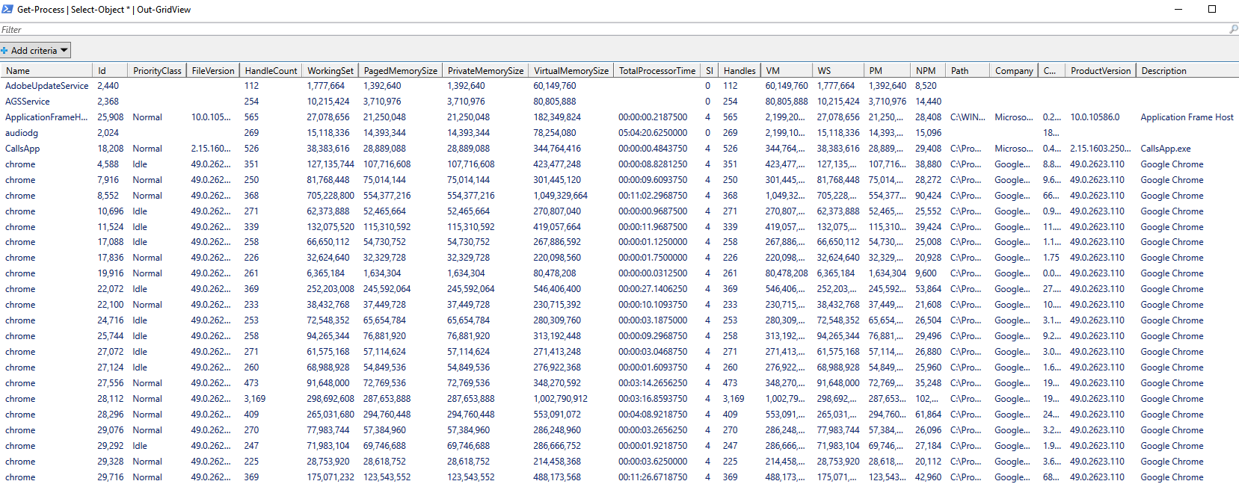Click the WorkingSet column header
Screen dimensions: 1239x484
(330, 71)
